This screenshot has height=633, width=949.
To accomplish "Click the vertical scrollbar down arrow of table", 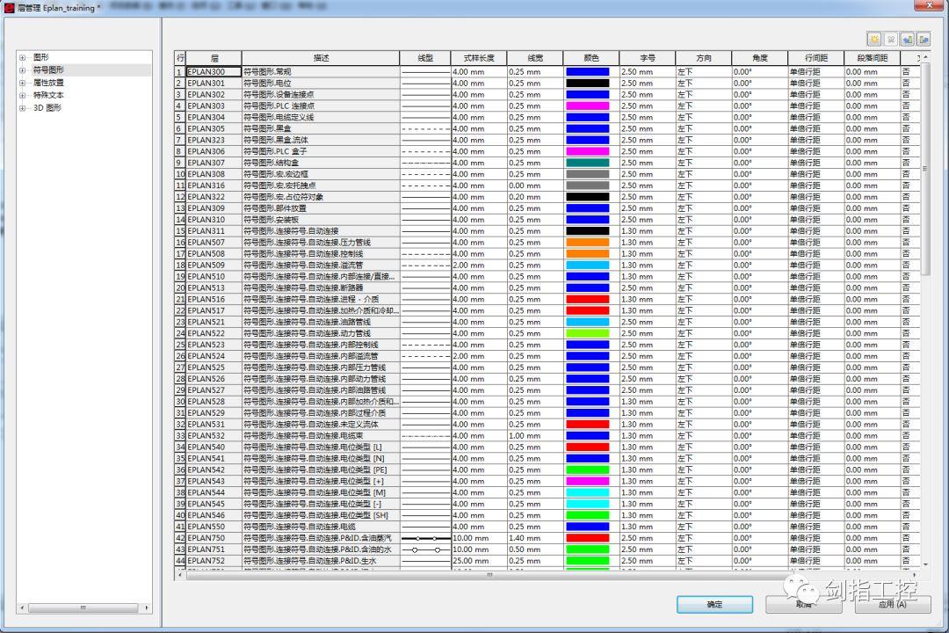I will tap(925, 564).
